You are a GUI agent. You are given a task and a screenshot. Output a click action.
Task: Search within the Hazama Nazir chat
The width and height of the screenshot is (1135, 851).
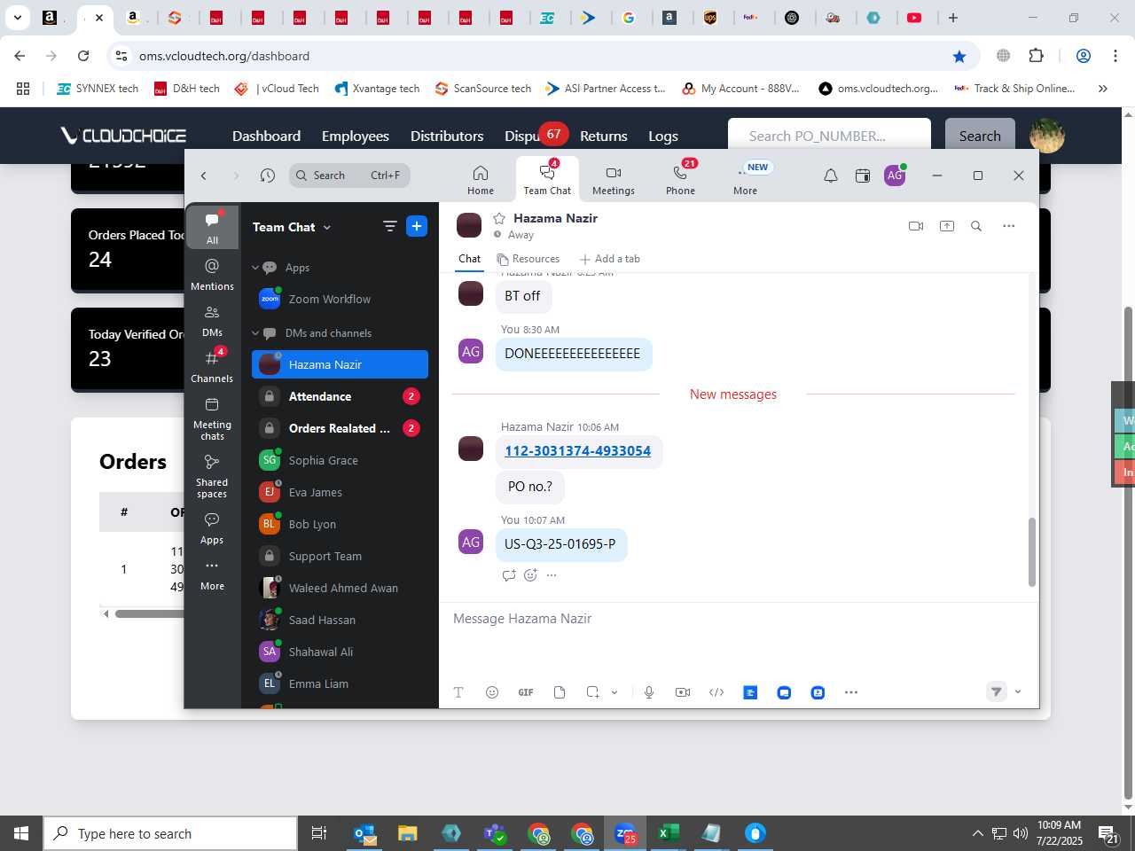pos(976,226)
